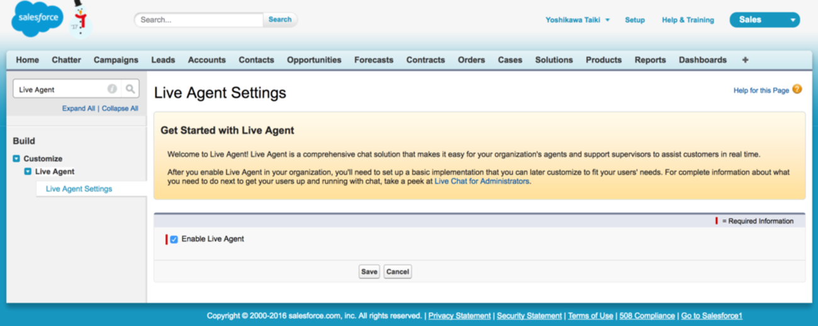Go to the Campaigns tab
Image resolution: width=818 pixels, height=326 pixels.
pos(116,60)
